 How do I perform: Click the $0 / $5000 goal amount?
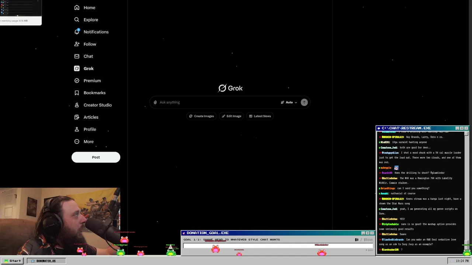364,240
